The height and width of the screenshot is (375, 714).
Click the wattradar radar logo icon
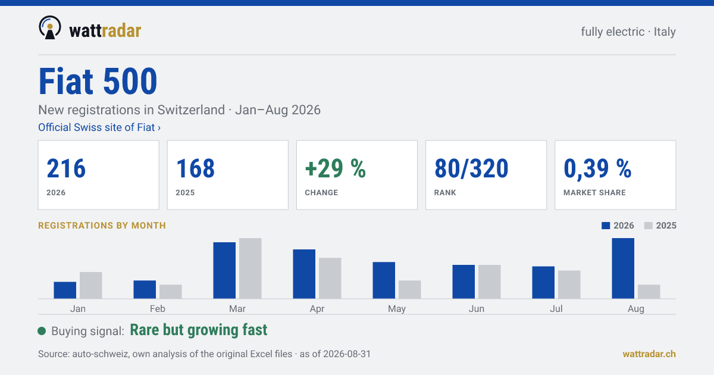49,27
